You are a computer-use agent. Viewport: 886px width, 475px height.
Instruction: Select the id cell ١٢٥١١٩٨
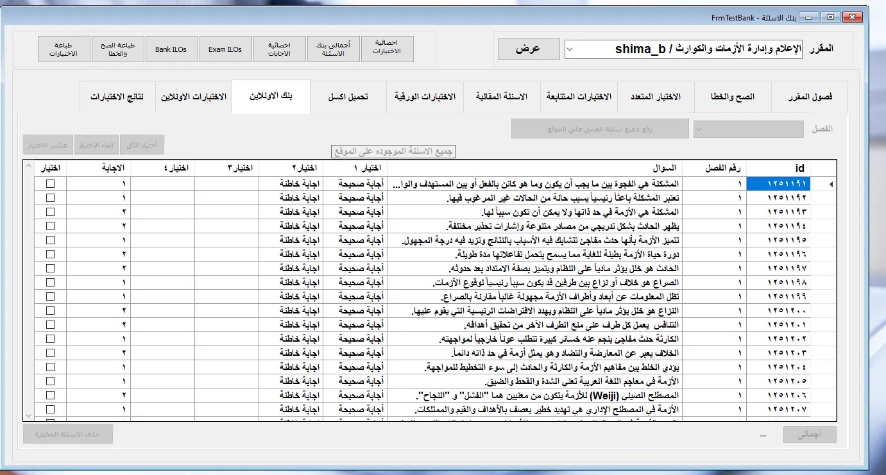click(779, 283)
